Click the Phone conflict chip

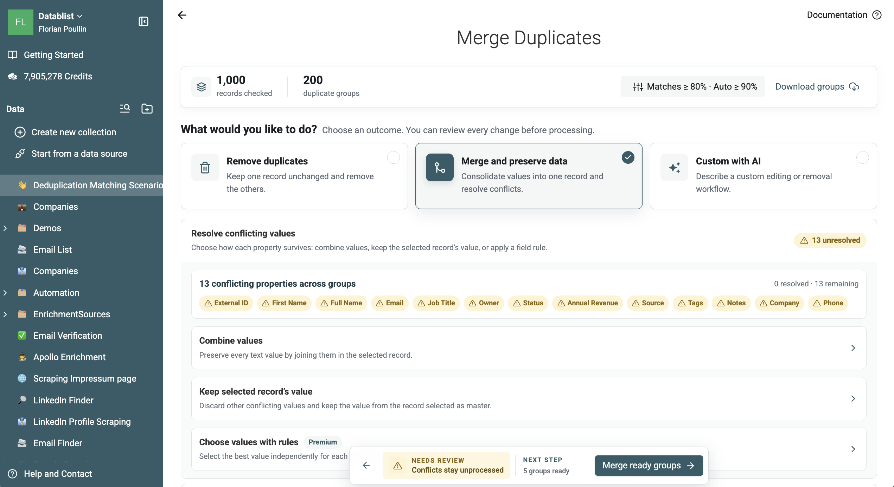pyautogui.click(x=828, y=303)
